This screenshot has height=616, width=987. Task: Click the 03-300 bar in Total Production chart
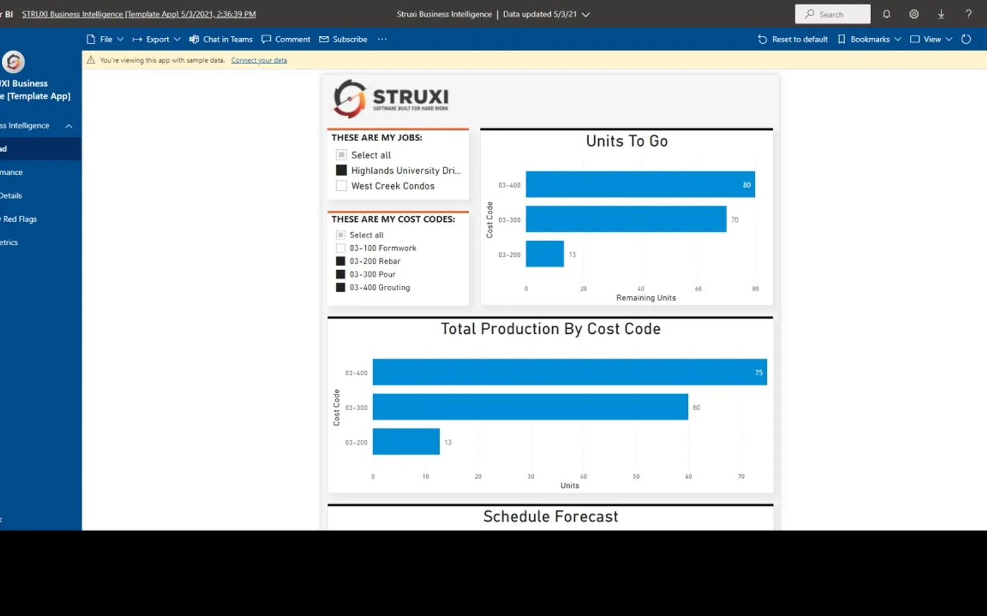[531, 407]
